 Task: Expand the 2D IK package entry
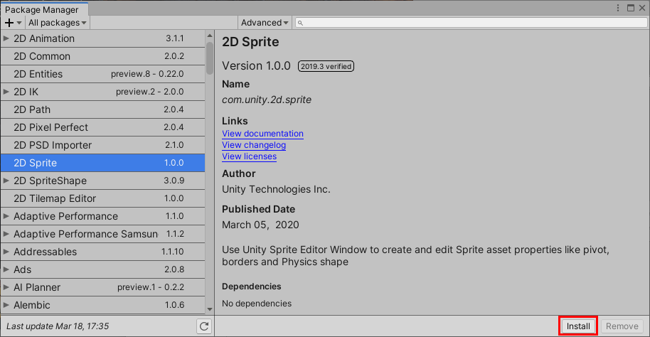(x=6, y=92)
